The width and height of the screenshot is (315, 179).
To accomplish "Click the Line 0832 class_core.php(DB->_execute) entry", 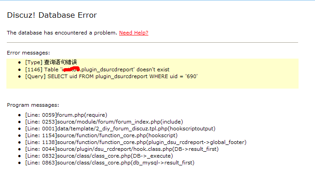I will coord(99,156).
